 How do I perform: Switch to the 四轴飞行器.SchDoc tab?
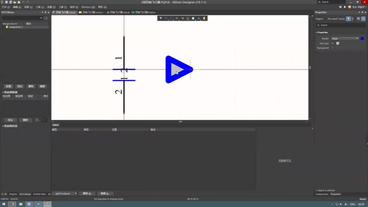(x=92, y=12)
